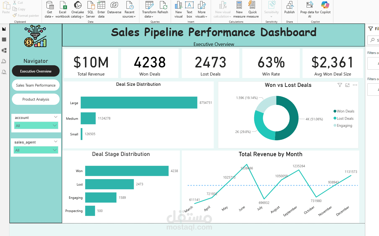Select Format painter
Viewport: 379px width, 236px height.
[26, 16]
